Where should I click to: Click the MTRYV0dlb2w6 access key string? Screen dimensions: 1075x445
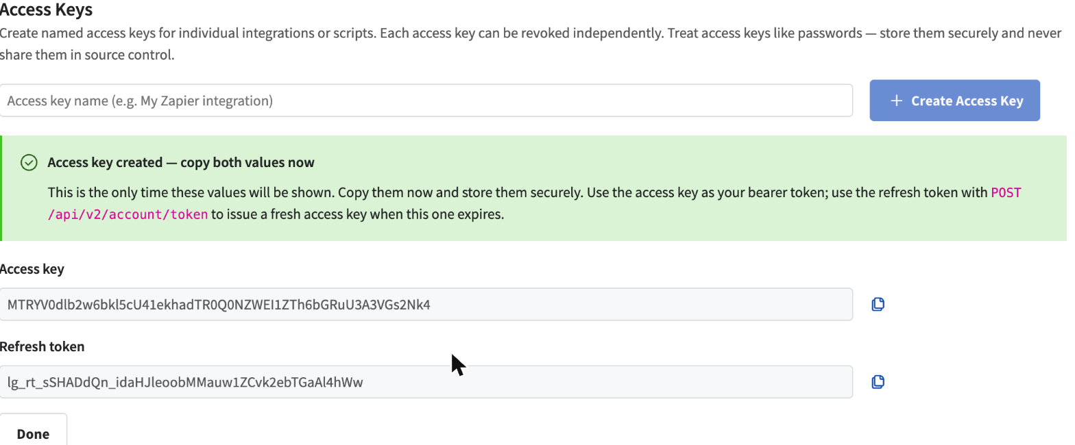219,305
